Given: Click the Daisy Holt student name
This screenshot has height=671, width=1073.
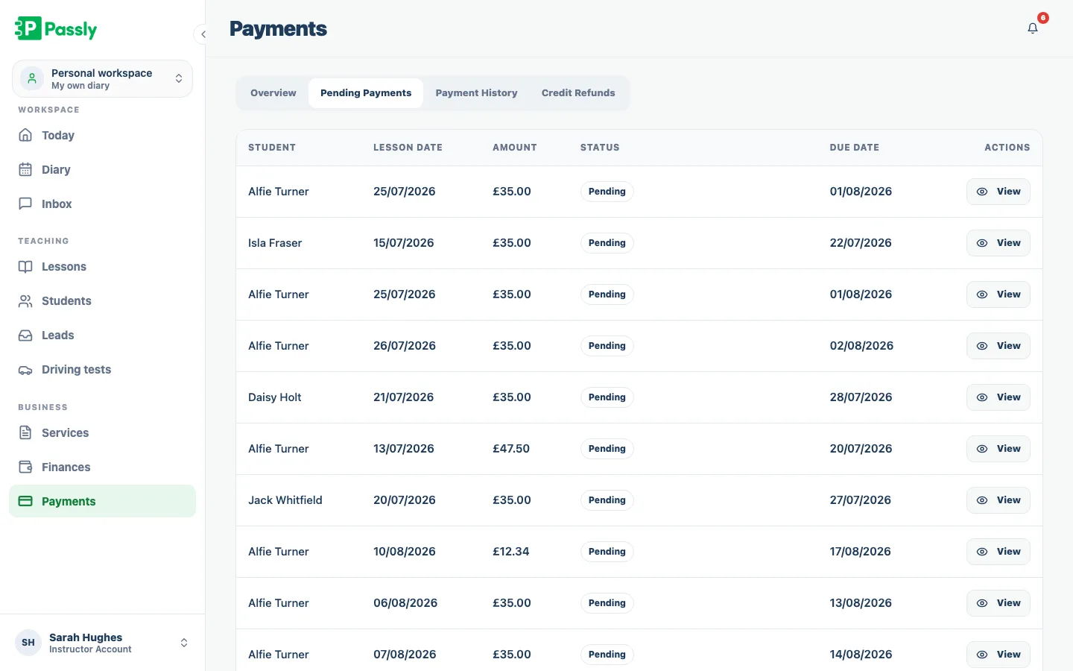Looking at the screenshot, I should (x=275, y=397).
